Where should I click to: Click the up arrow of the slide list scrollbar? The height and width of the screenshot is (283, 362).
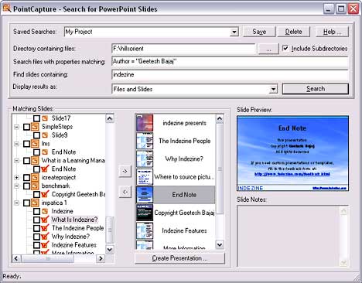point(220,118)
